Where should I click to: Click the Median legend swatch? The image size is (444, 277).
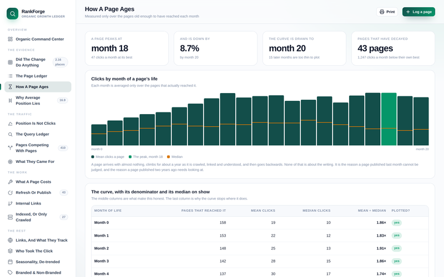(x=169, y=157)
